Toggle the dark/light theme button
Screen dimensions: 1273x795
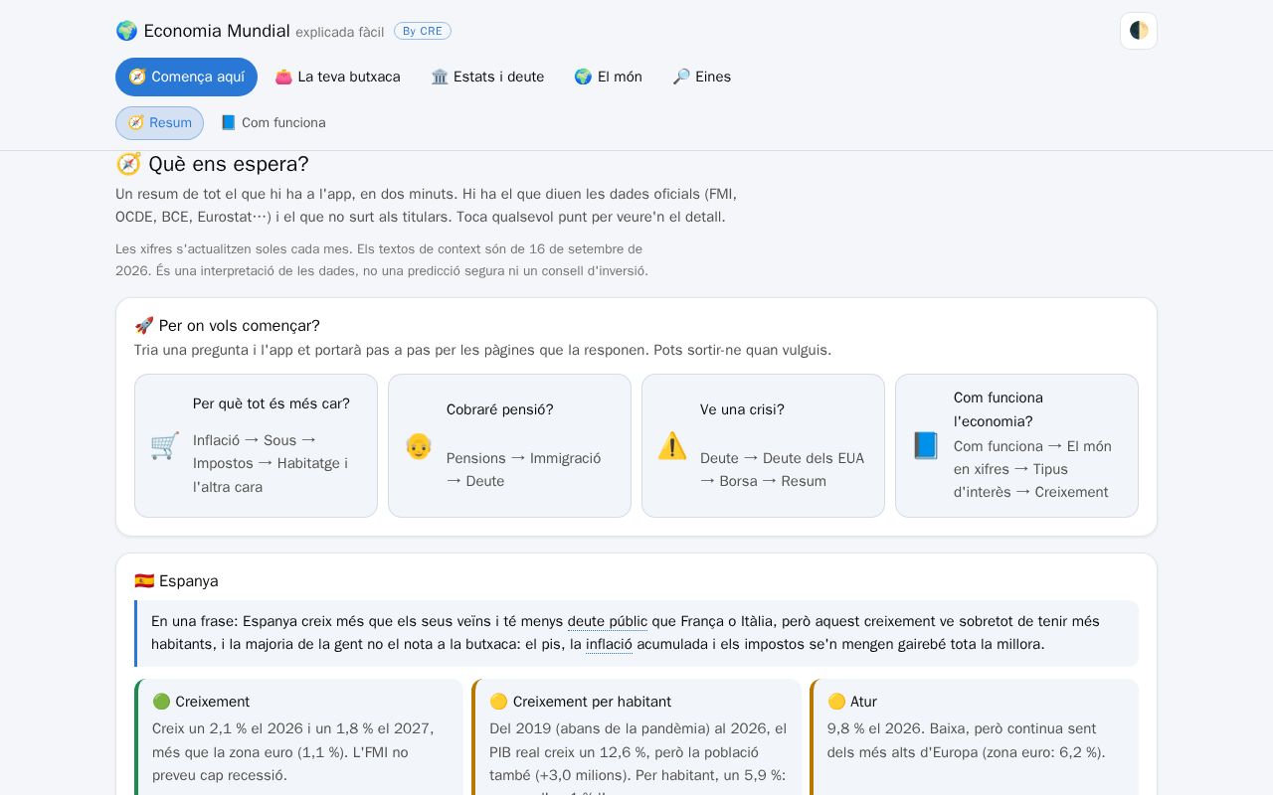click(x=1139, y=31)
